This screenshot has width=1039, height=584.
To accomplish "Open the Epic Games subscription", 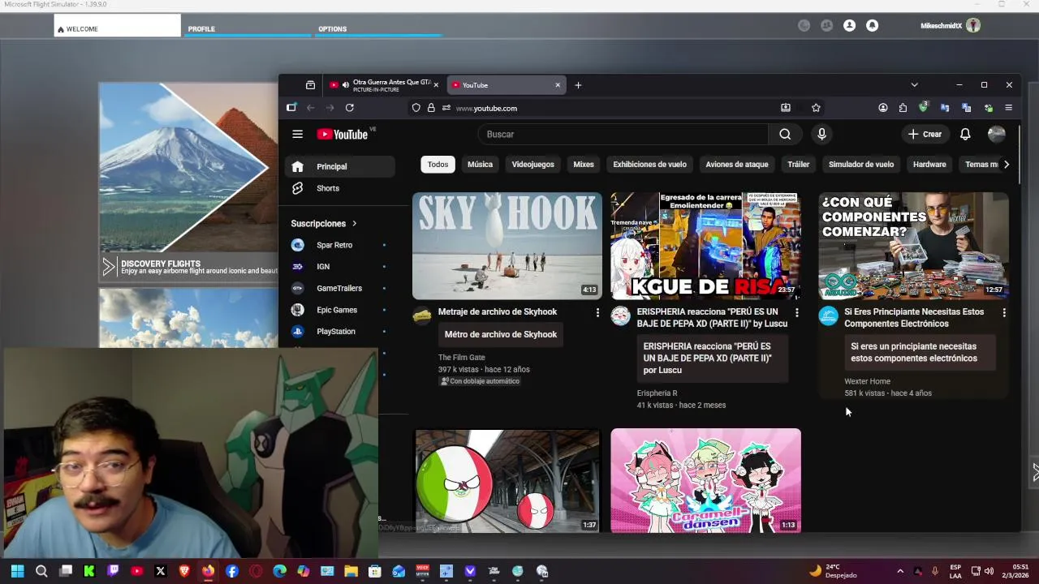I will coord(340,310).
